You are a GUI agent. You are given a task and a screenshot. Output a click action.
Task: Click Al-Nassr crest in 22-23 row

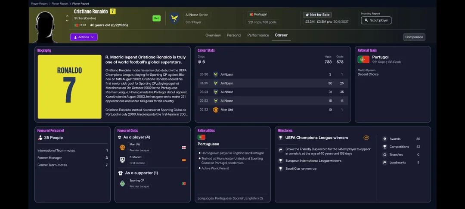coord(216,101)
